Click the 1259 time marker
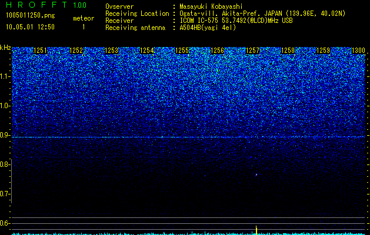The height and width of the screenshot is (235, 370). (x=323, y=51)
